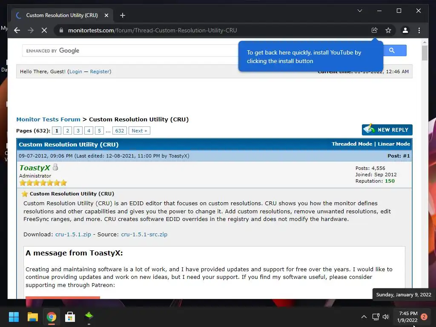View site security lock info
436x327 pixels.
pos(61,30)
